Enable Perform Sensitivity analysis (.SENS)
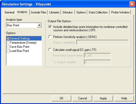 pos(50,37)
